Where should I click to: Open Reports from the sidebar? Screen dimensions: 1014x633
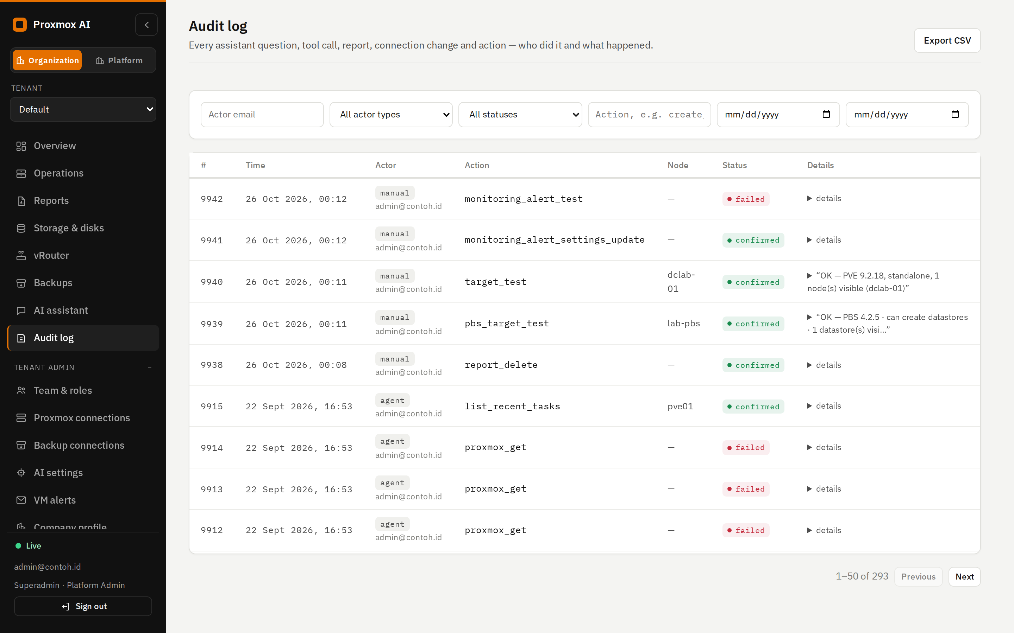click(83, 200)
